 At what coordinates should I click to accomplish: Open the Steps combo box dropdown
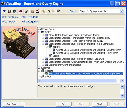[x=122, y=11]
